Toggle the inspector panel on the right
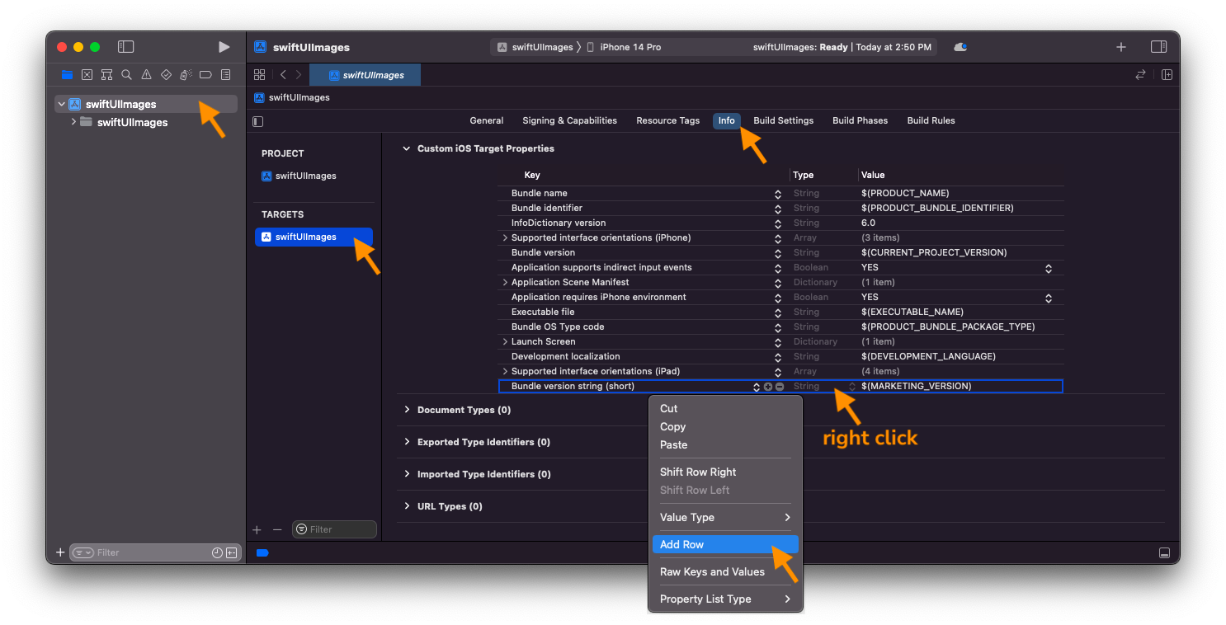Image resolution: width=1226 pixels, height=625 pixels. click(1158, 47)
